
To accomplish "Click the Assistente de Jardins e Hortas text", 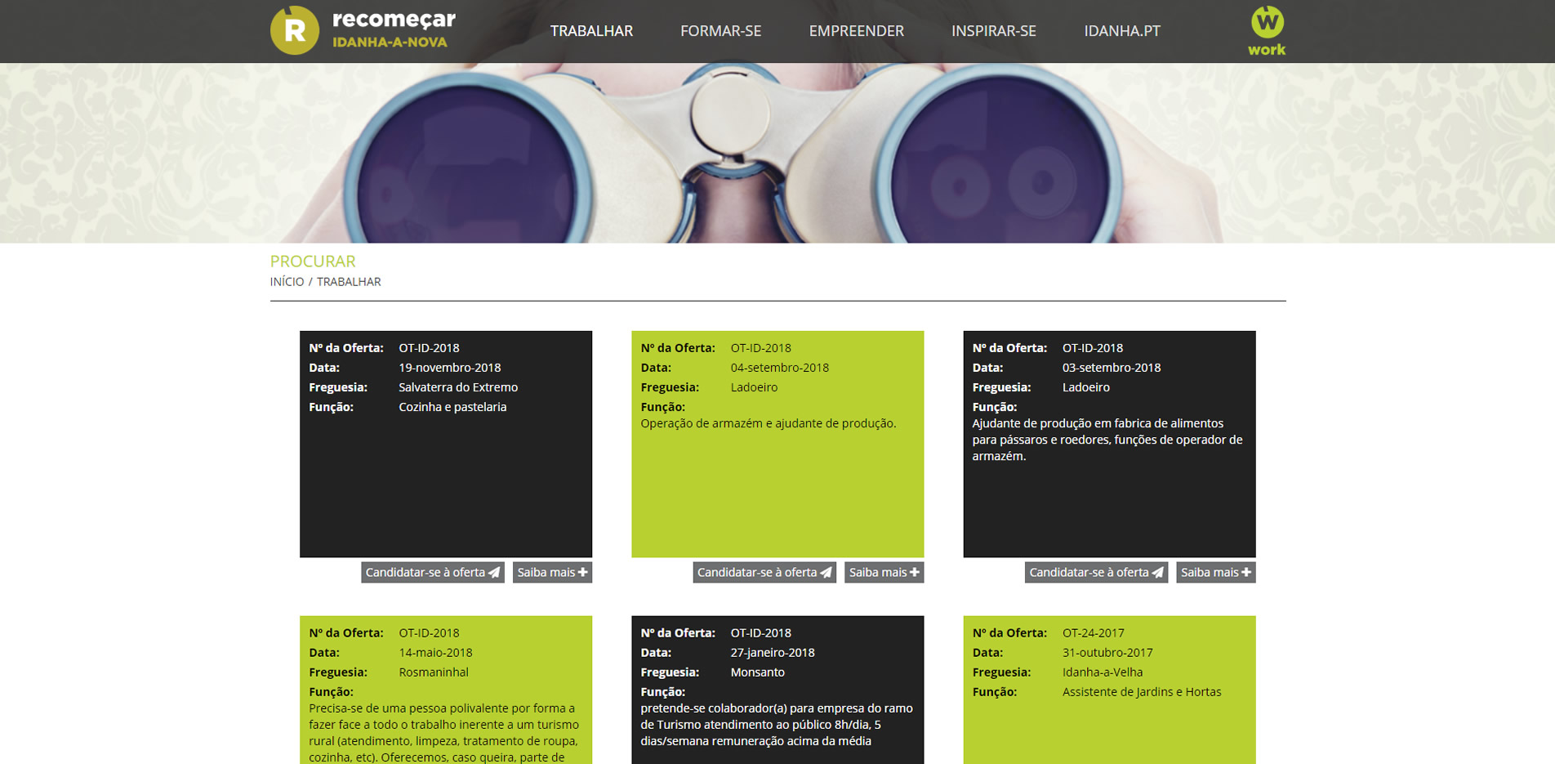I will [1142, 692].
